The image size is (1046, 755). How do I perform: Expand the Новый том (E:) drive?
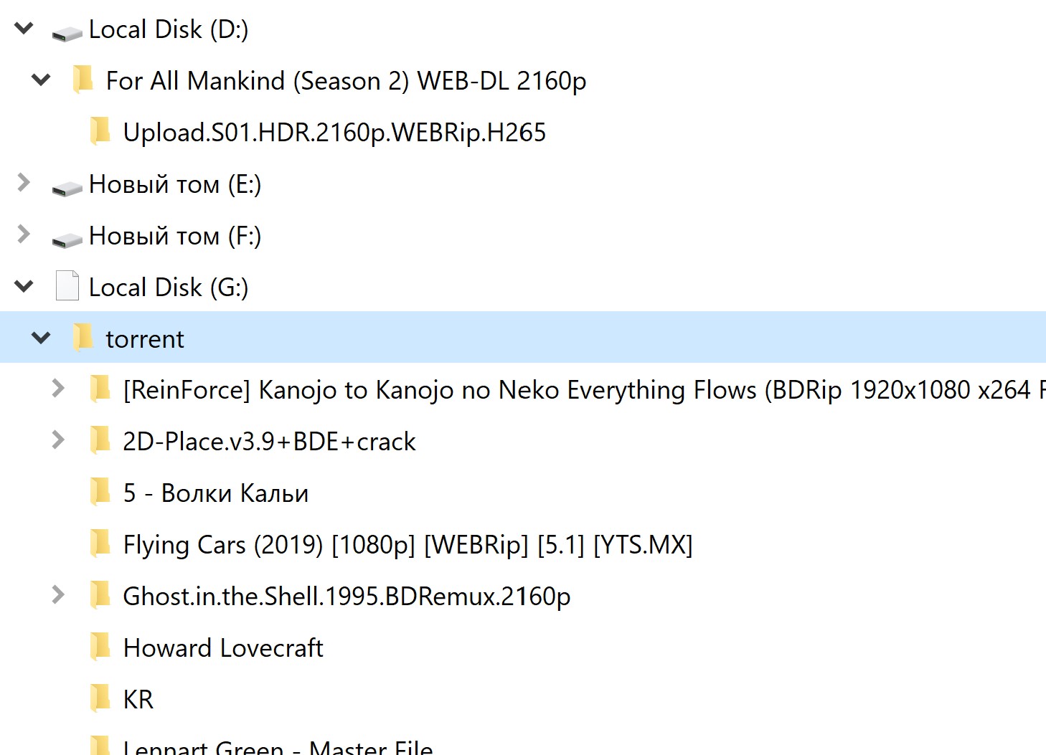[x=24, y=184]
